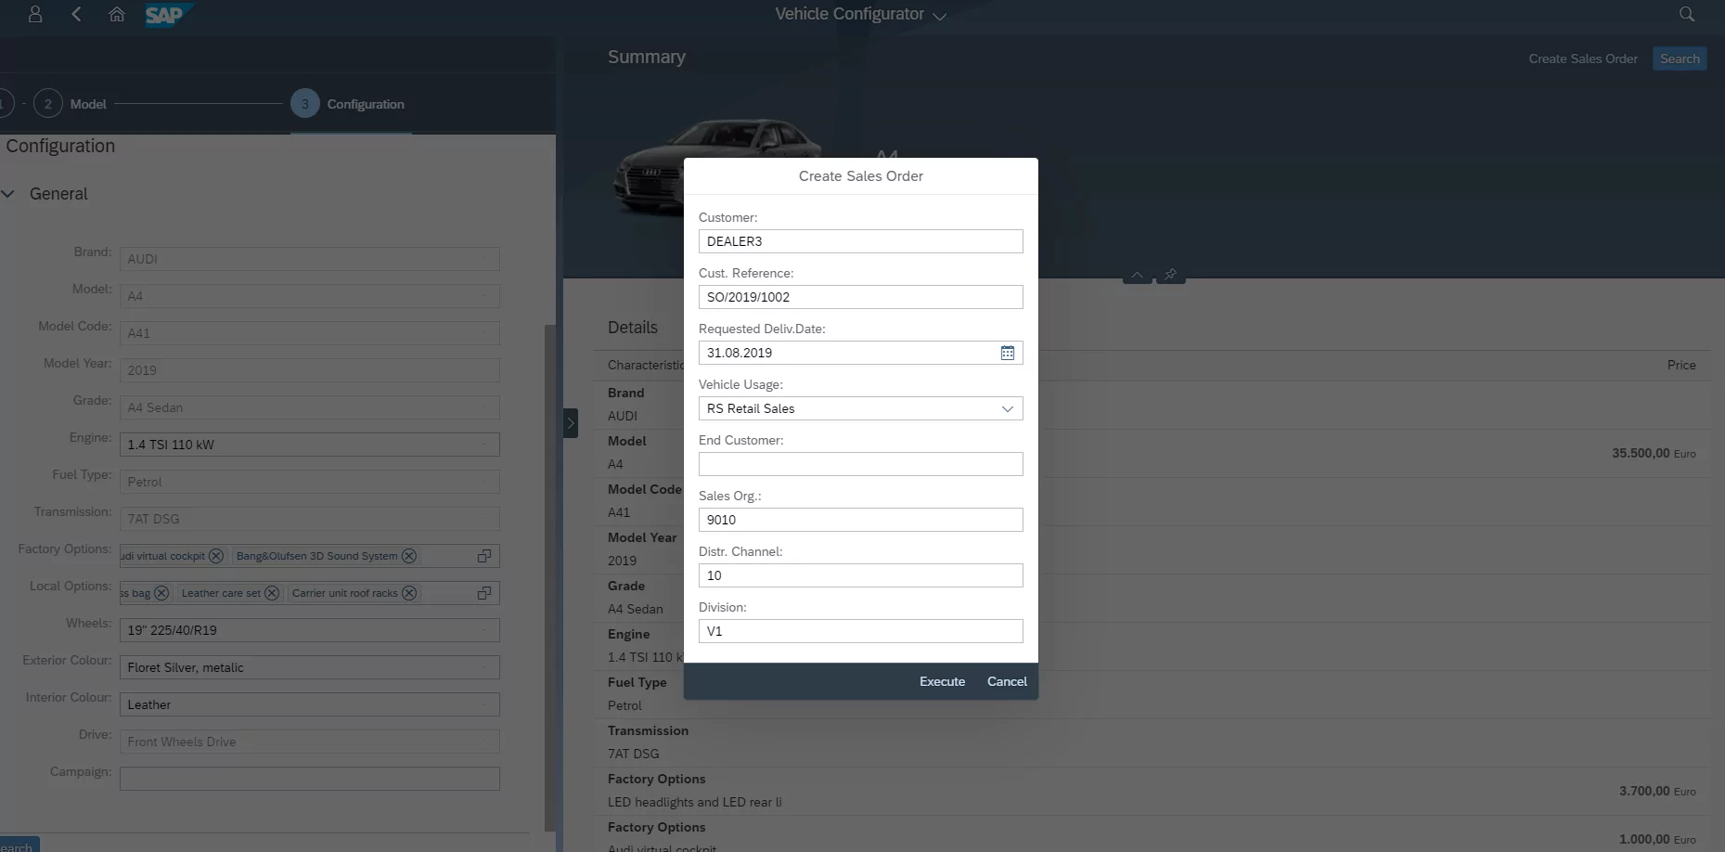
Task: Click the Price column header
Action: 1680,365
